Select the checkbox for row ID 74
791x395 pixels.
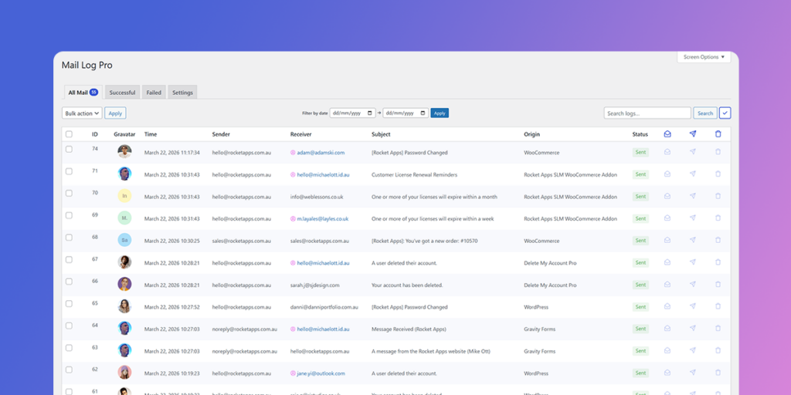pyautogui.click(x=69, y=149)
